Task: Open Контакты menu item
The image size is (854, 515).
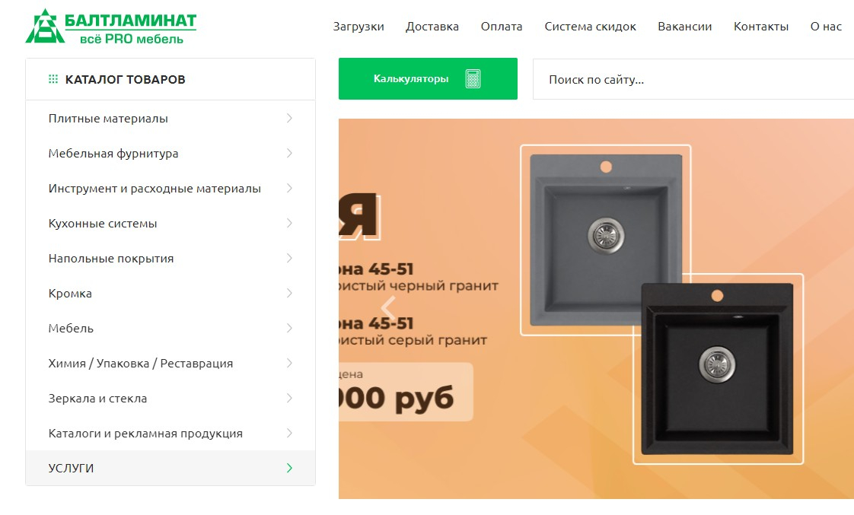Action: tap(761, 27)
